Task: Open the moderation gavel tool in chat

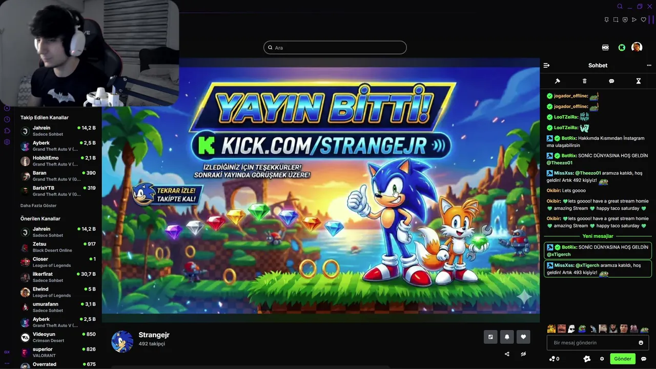Action: click(x=558, y=81)
